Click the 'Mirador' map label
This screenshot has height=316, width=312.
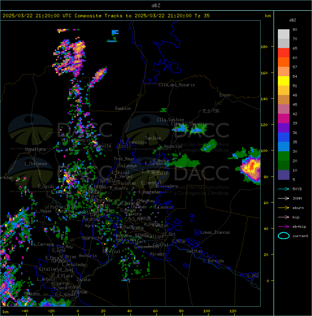(158, 254)
